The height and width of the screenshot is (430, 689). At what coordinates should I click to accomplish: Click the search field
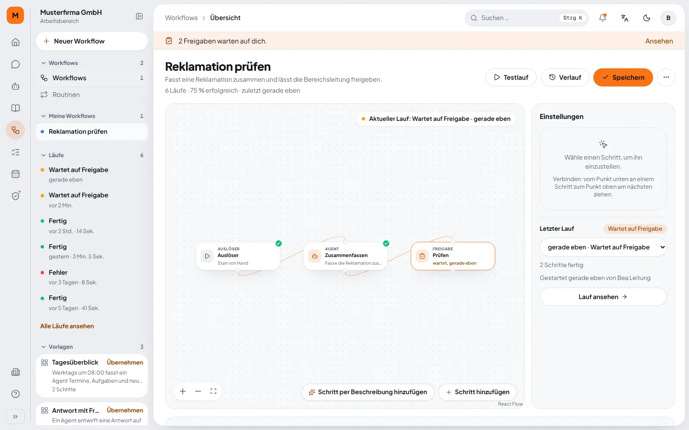click(x=526, y=18)
